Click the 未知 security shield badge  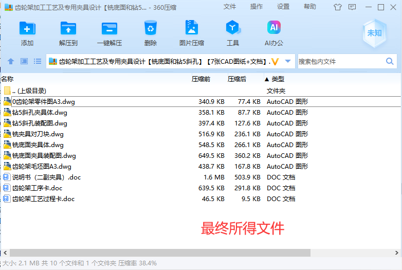pyautogui.click(x=375, y=33)
